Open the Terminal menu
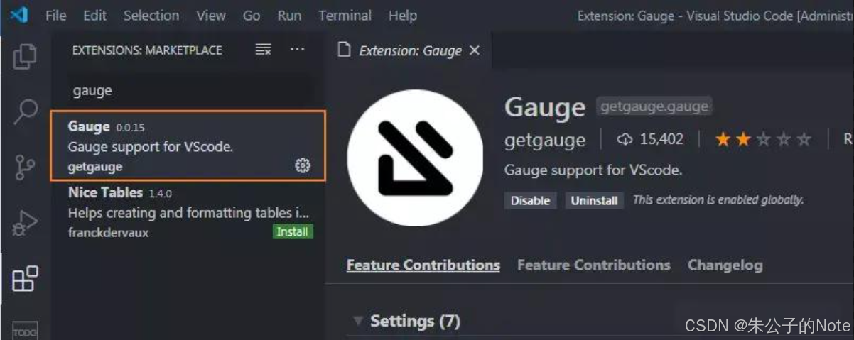The image size is (854, 340). pyautogui.click(x=345, y=15)
